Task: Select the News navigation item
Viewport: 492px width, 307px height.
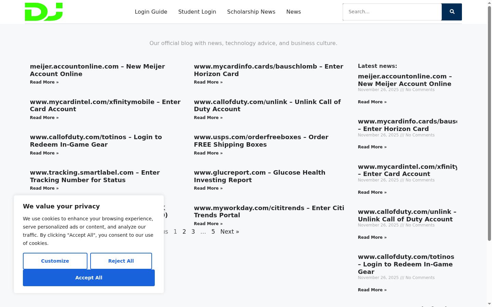Action: tap(293, 12)
